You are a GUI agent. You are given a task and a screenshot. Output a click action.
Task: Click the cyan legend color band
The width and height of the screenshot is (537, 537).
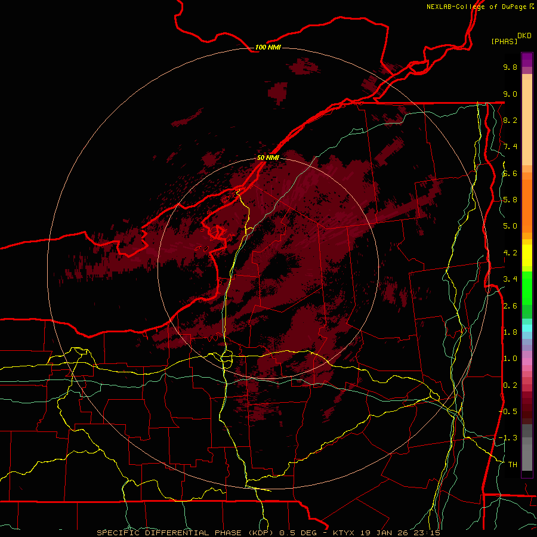[527, 328]
